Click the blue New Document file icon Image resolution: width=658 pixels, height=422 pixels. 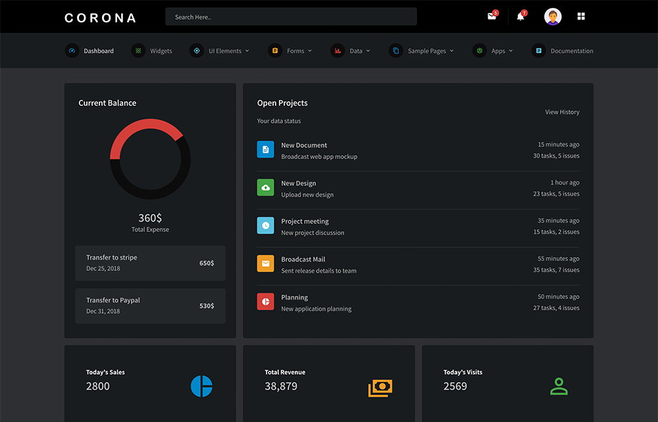click(x=265, y=150)
